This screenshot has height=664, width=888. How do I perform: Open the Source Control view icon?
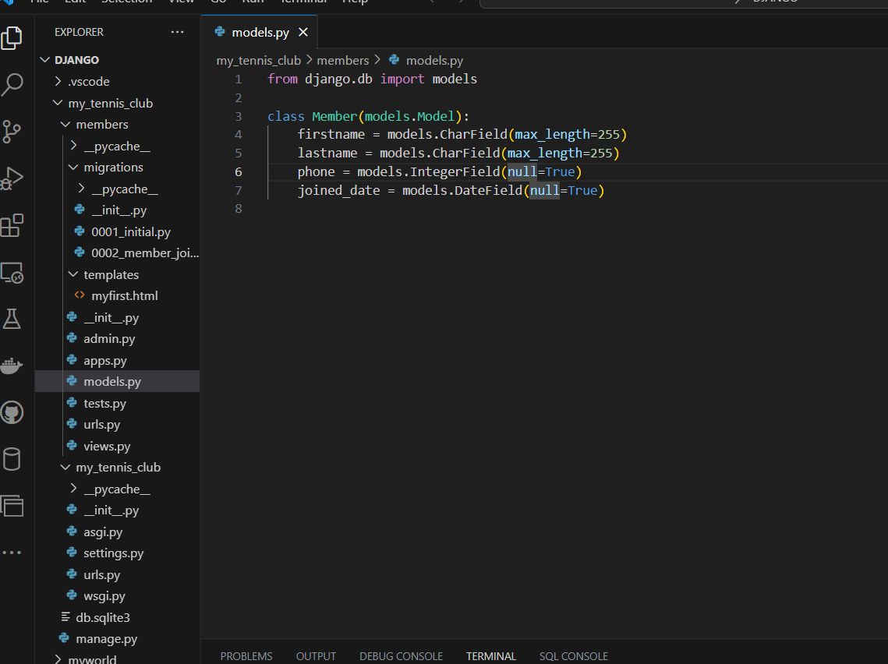[12, 131]
